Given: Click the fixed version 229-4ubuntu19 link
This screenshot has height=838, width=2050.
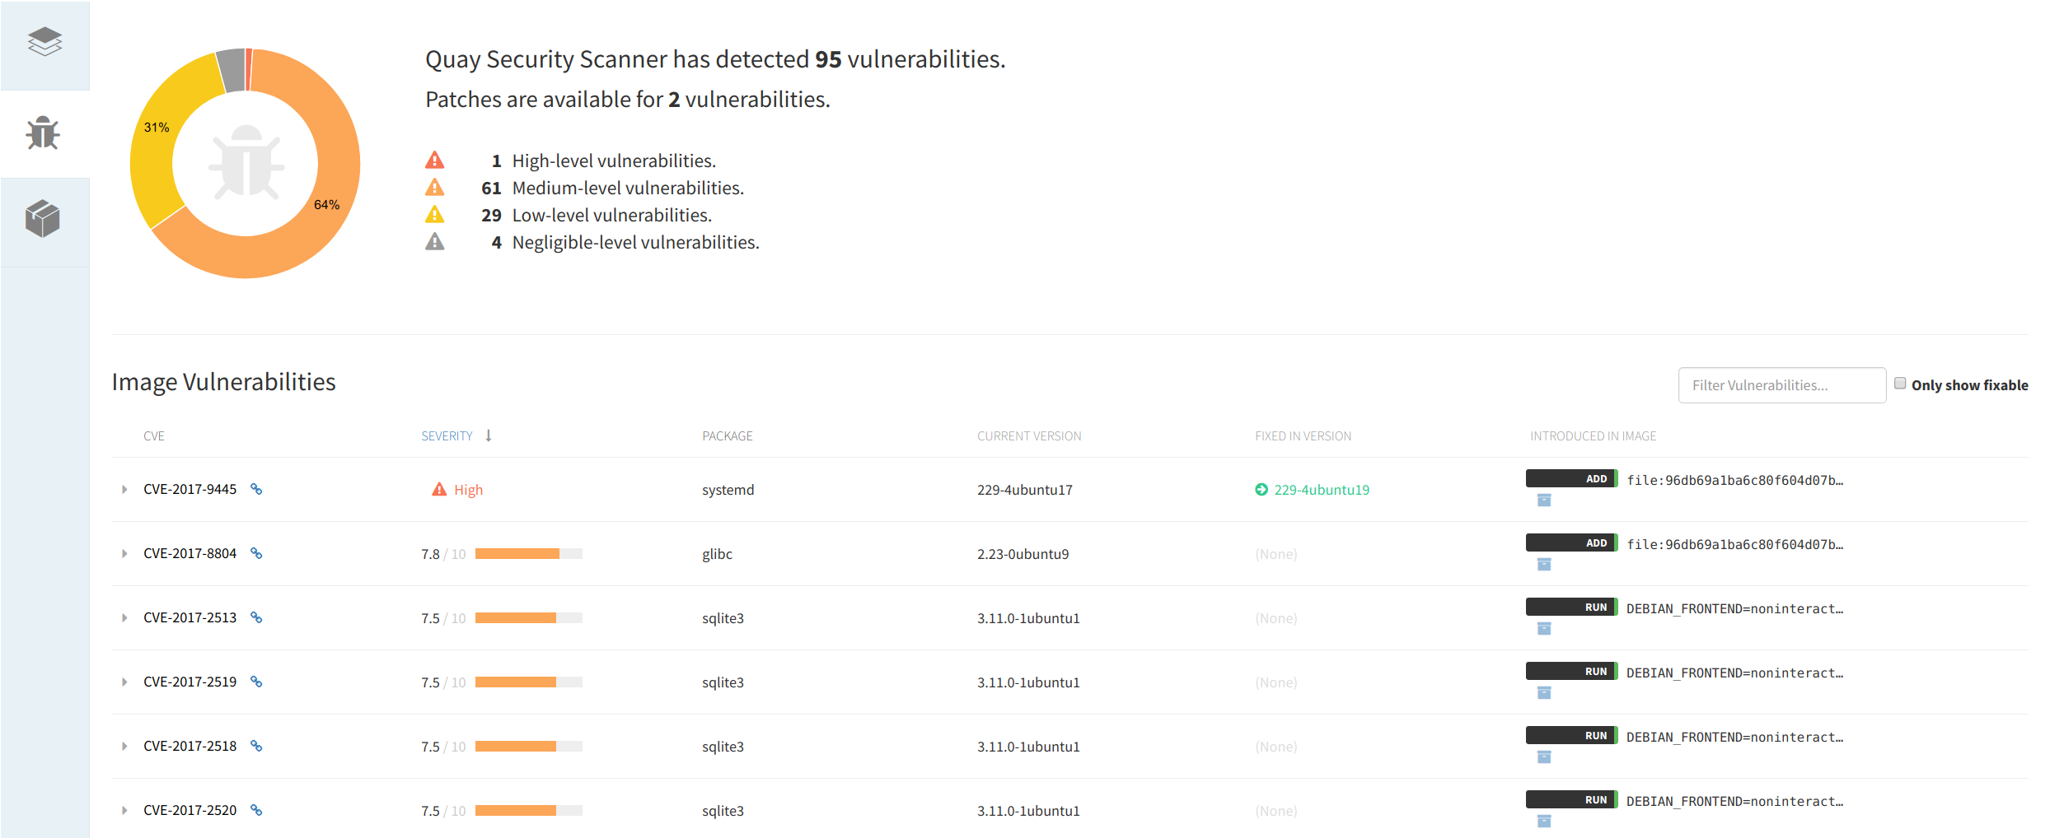Looking at the screenshot, I should 1321,490.
